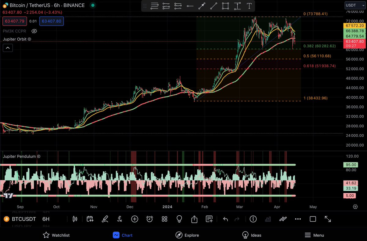This screenshot has width=367, height=241.
Task: Click the Bitcoin logo beside BTCUSDT
Action: click(x=6, y=219)
